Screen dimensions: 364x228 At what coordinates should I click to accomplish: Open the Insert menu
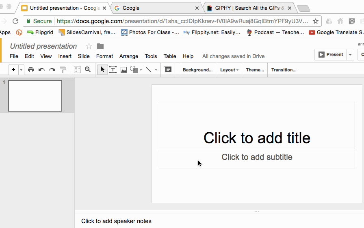(x=65, y=56)
